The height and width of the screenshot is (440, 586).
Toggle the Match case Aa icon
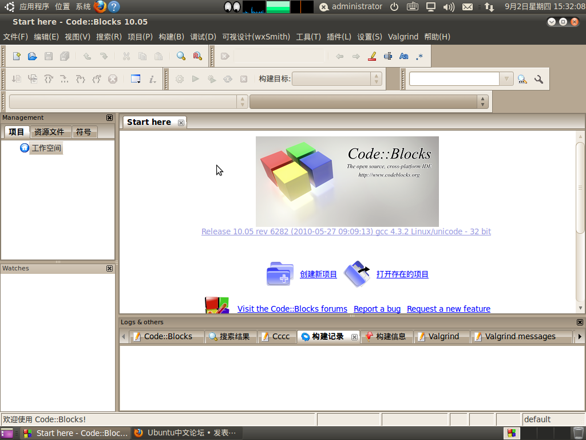pyautogui.click(x=403, y=56)
